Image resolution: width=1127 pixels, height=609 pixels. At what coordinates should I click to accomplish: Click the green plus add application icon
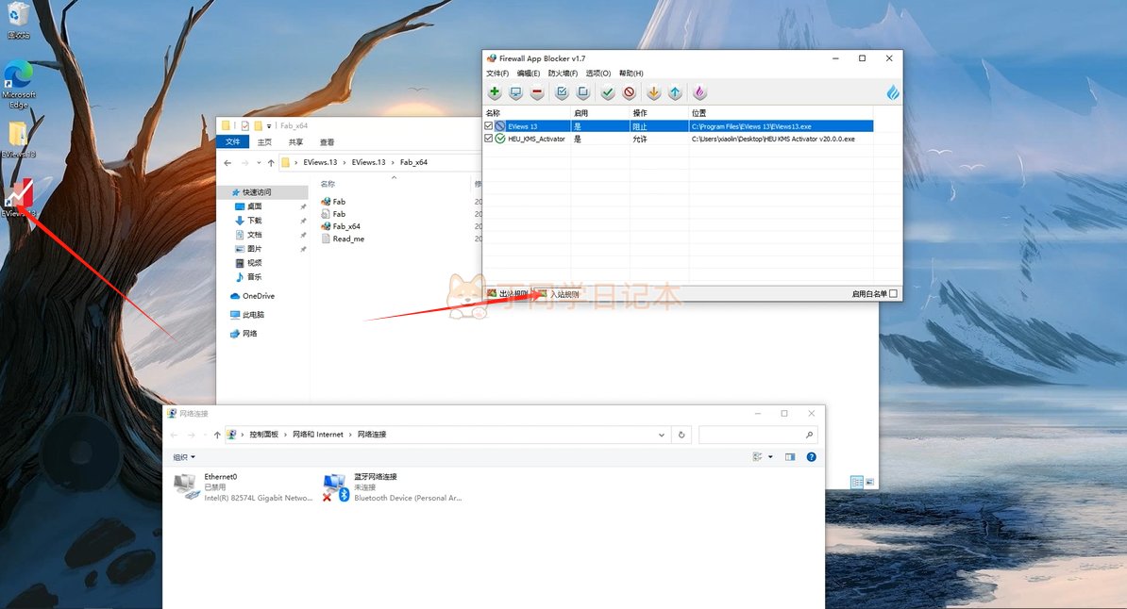pos(495,92)
